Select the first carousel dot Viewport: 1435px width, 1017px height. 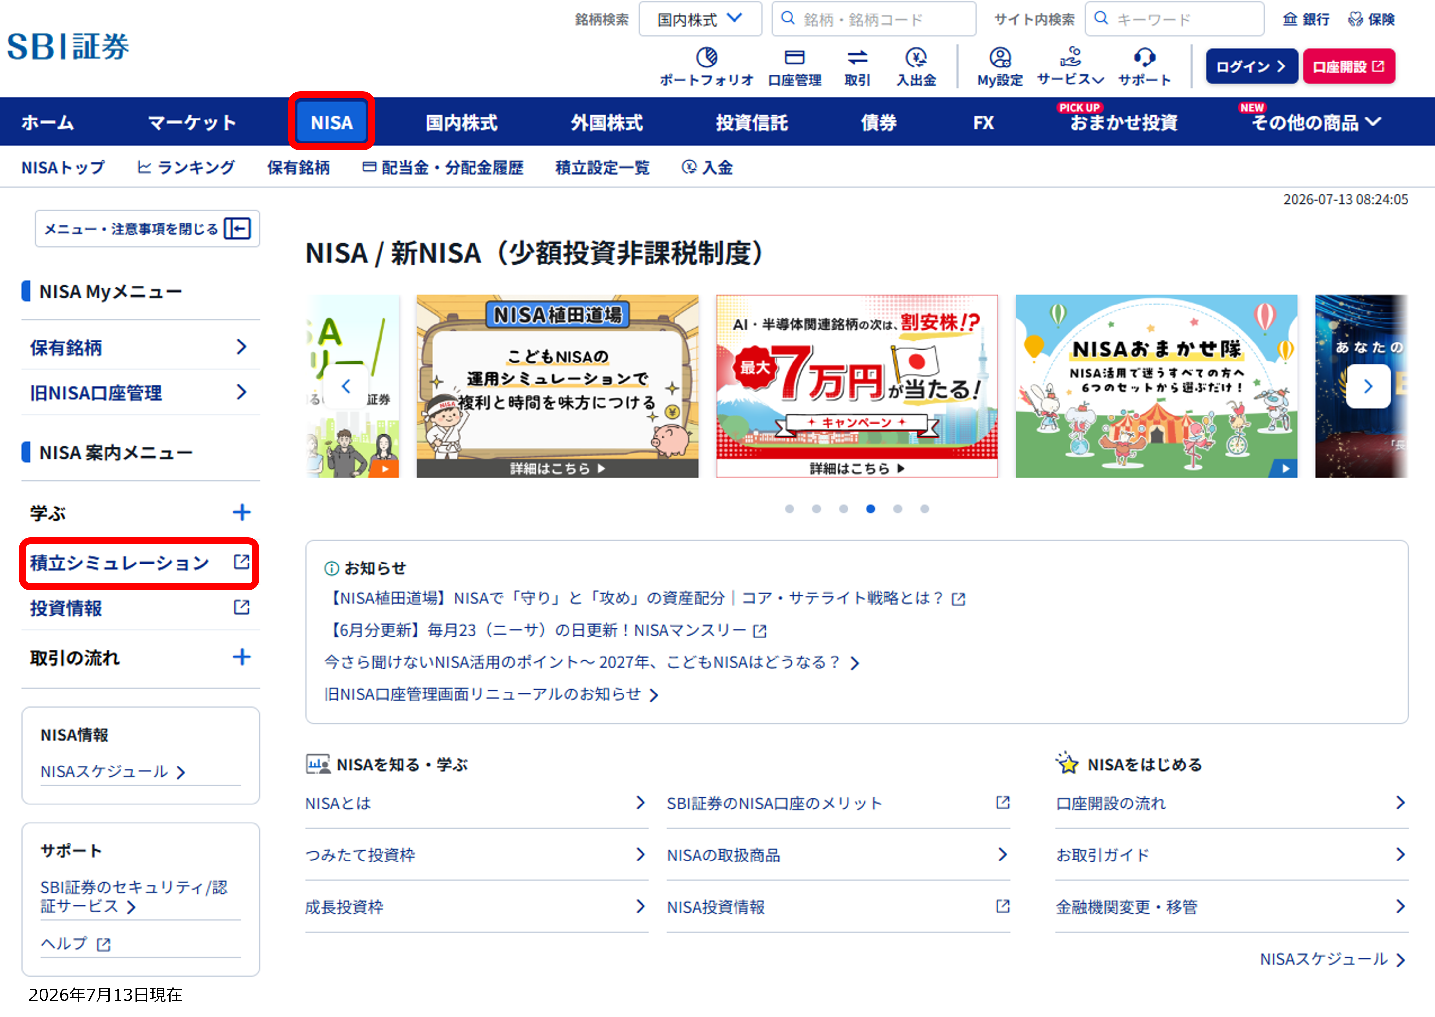(789, 508)
